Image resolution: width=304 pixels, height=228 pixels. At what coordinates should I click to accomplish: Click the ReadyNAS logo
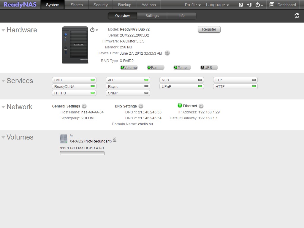click(x=20, y=4)
